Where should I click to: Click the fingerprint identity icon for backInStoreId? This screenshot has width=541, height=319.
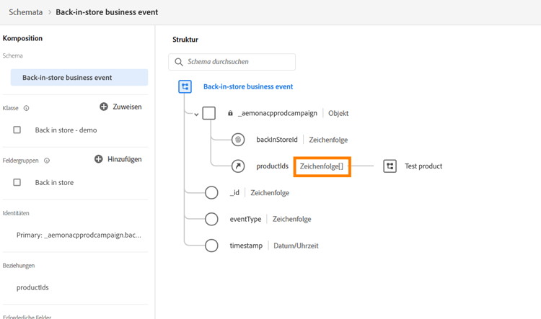pyautogui.click(x=238, y=140)
